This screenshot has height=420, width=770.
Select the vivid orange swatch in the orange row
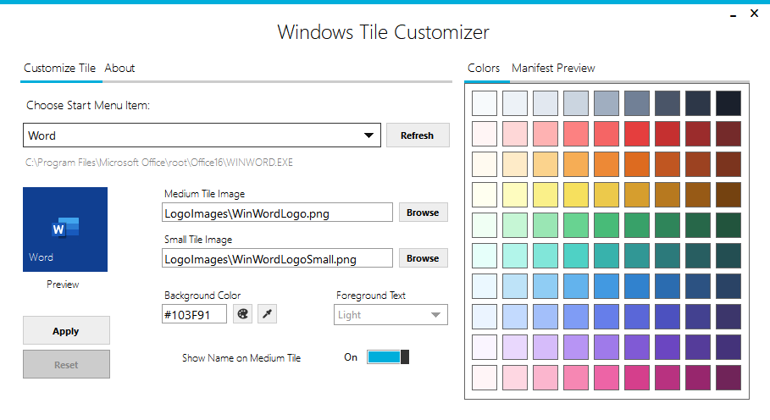637,164
